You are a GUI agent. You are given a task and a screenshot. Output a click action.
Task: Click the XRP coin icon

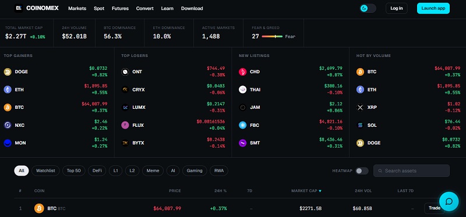click(x=360, y=108)
